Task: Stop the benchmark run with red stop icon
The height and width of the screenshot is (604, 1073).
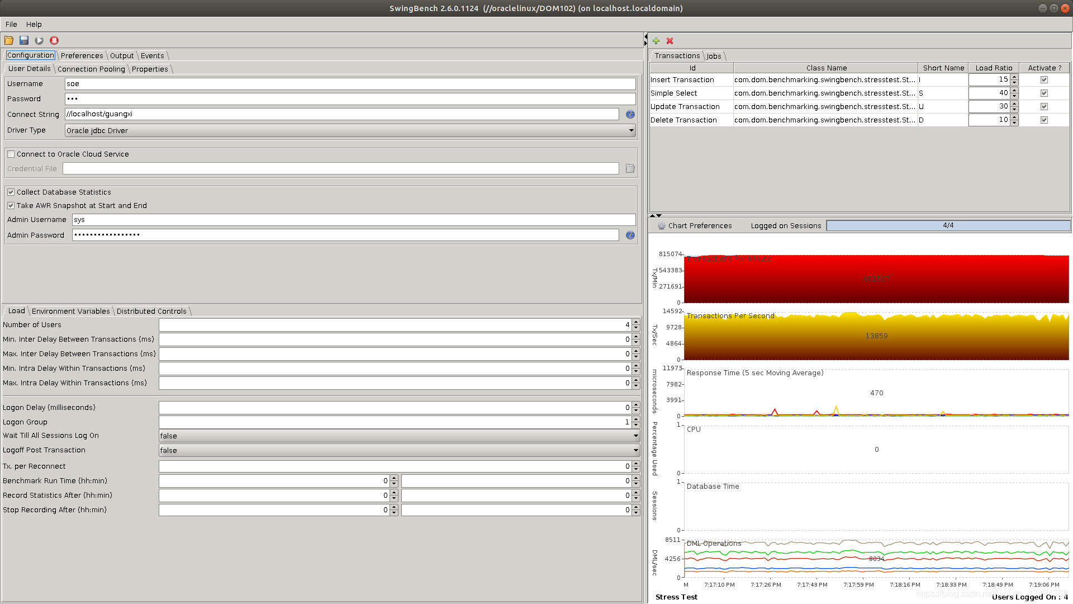Action: tap(54, 40)
